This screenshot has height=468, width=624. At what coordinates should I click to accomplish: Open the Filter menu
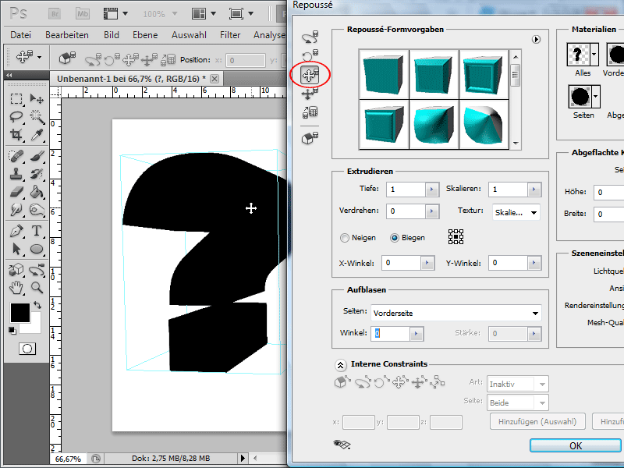(230, 35)
